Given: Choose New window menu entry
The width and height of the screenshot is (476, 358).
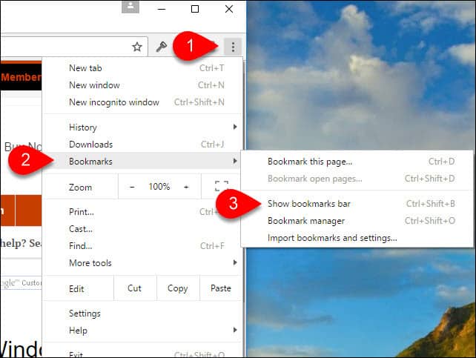Looking at the screenshot, I should (142, 85).
